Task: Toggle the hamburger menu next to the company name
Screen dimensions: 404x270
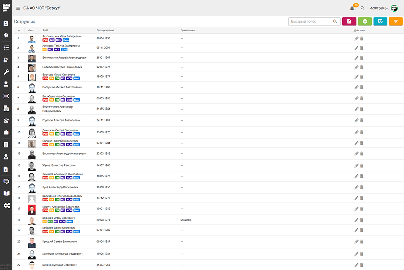Action: 18,8
